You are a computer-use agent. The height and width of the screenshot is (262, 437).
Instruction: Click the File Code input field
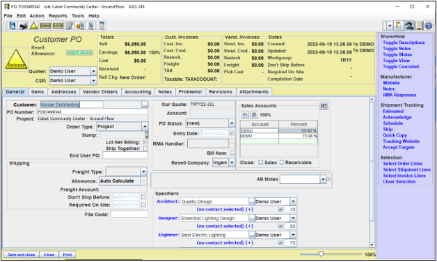[129, 215]
